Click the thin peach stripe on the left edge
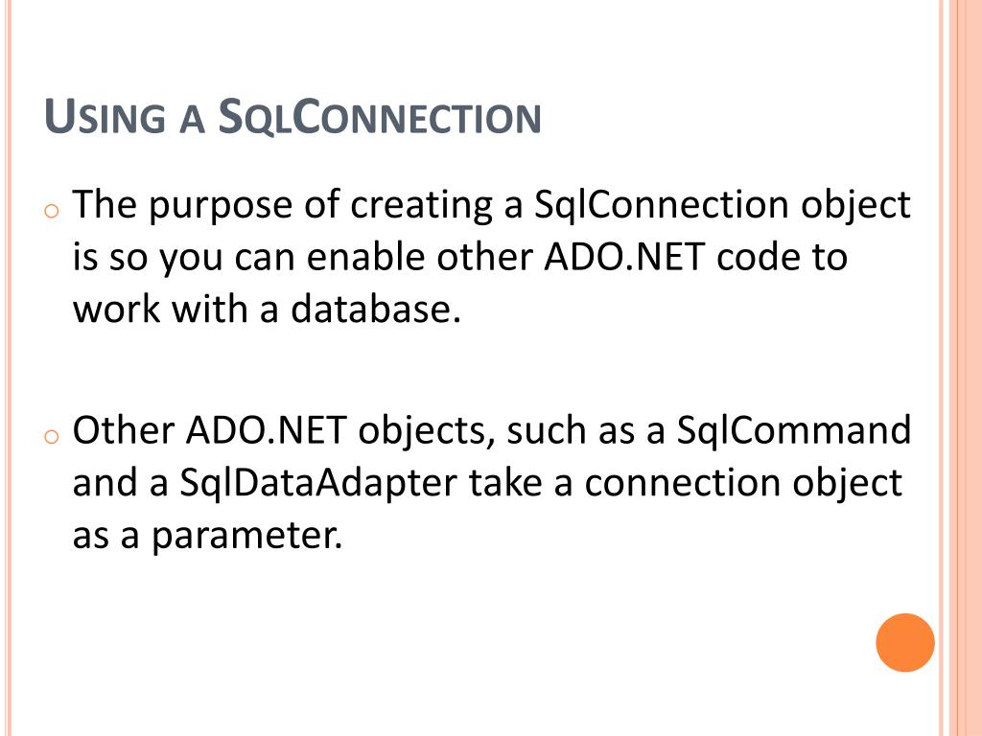The height and width of the screenshot is (736, 982). point(8,368)
